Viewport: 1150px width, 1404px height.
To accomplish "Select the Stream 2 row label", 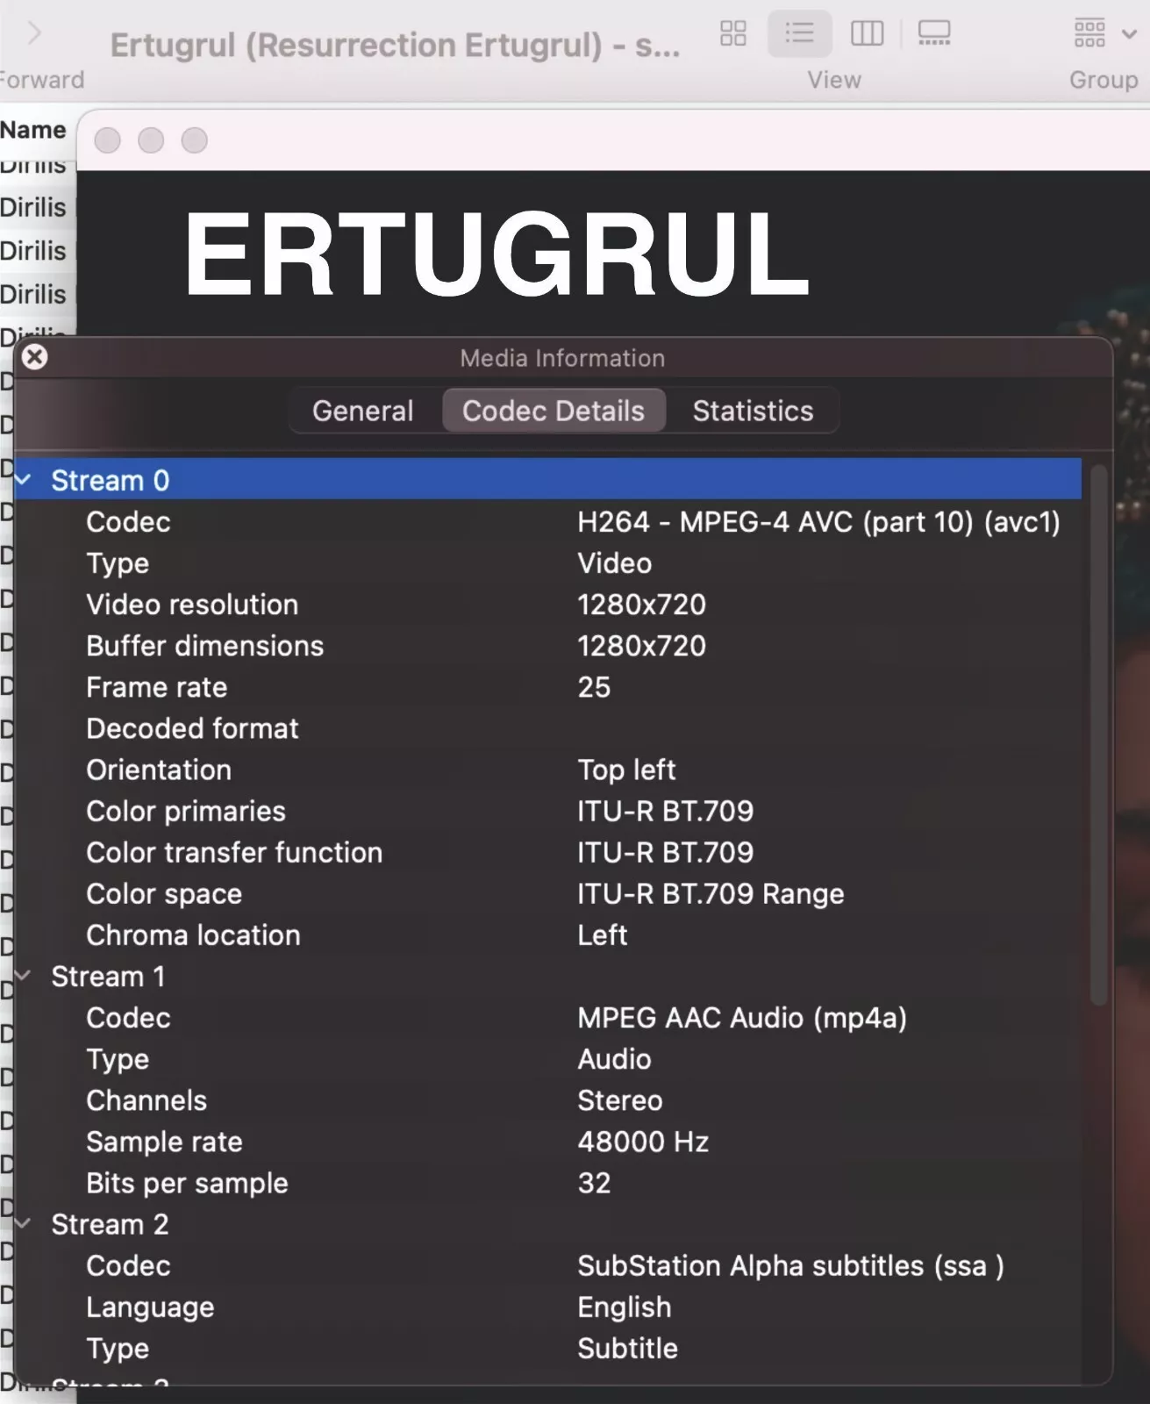I will tap(110, 1224).
